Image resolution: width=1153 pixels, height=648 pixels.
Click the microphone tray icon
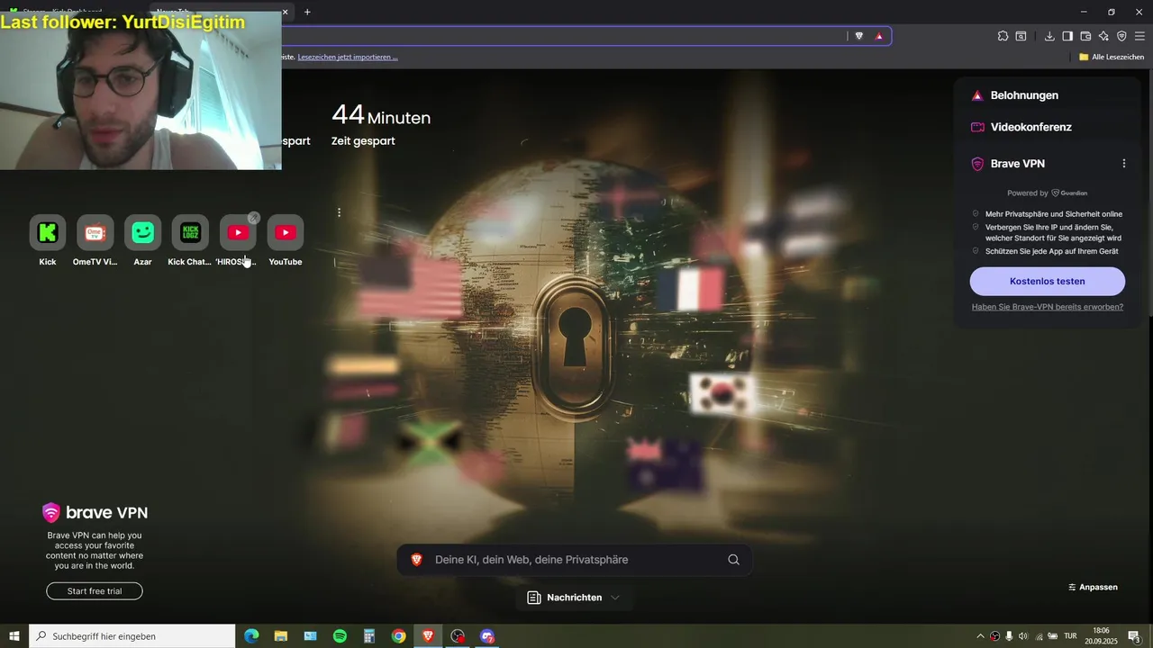coord(1009,636)
